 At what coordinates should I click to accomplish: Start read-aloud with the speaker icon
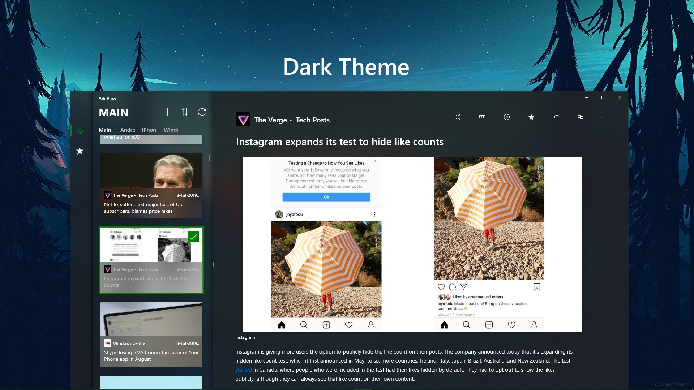pos(457,117)
